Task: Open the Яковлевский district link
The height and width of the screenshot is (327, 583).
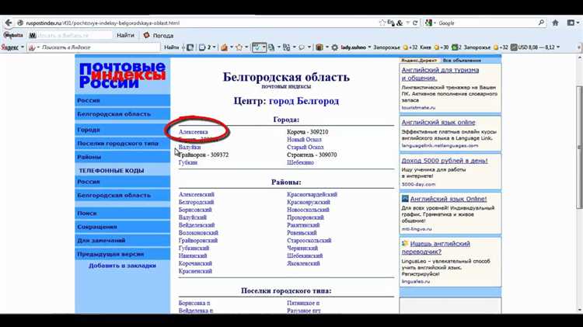Action: point(303,263)
